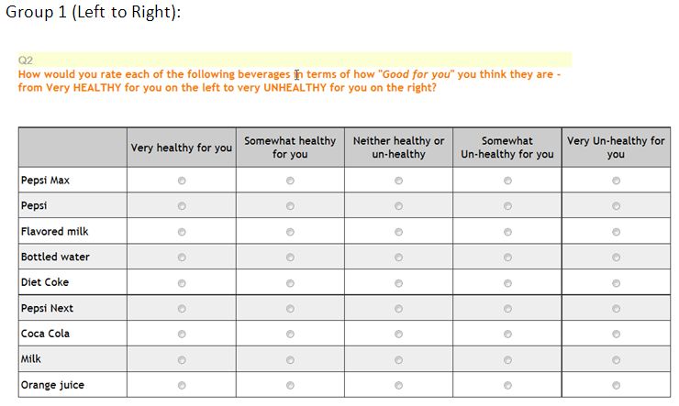Choose Very healthy for Milk
679x406 pixels.
click(x=182, y=360)
